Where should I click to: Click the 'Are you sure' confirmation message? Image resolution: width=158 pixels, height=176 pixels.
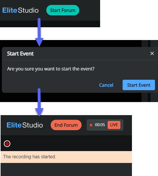51,69
